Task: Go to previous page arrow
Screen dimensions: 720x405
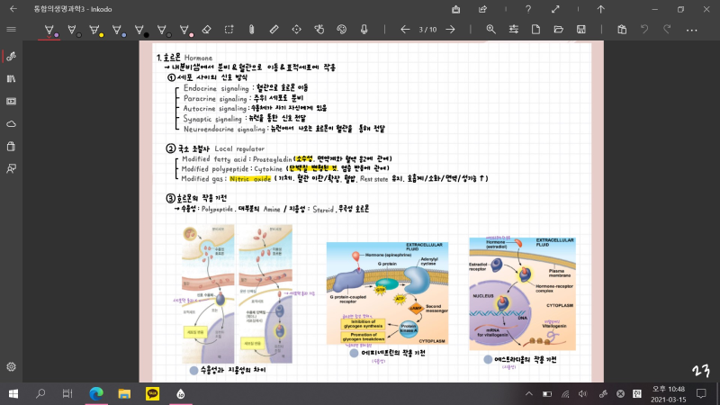Action: click(404, 30)
